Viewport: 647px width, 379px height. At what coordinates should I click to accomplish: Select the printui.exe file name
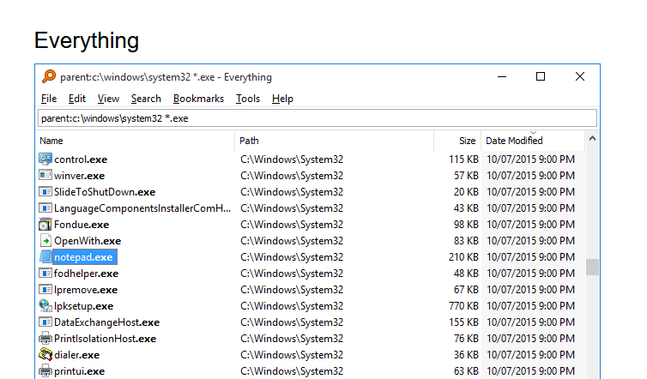click(x=80, y=371)
